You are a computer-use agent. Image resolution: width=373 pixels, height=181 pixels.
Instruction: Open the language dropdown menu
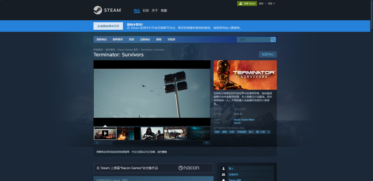click(271, 4)
